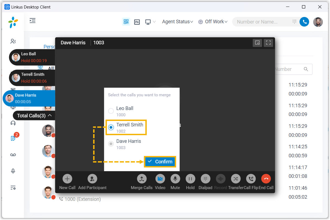Open the headset call center icon
This screenshot has width=330, height=220.
(13, 123)
